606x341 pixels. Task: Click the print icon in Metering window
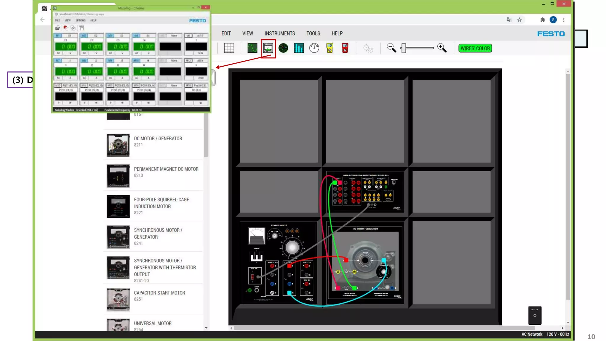[57, 28]
